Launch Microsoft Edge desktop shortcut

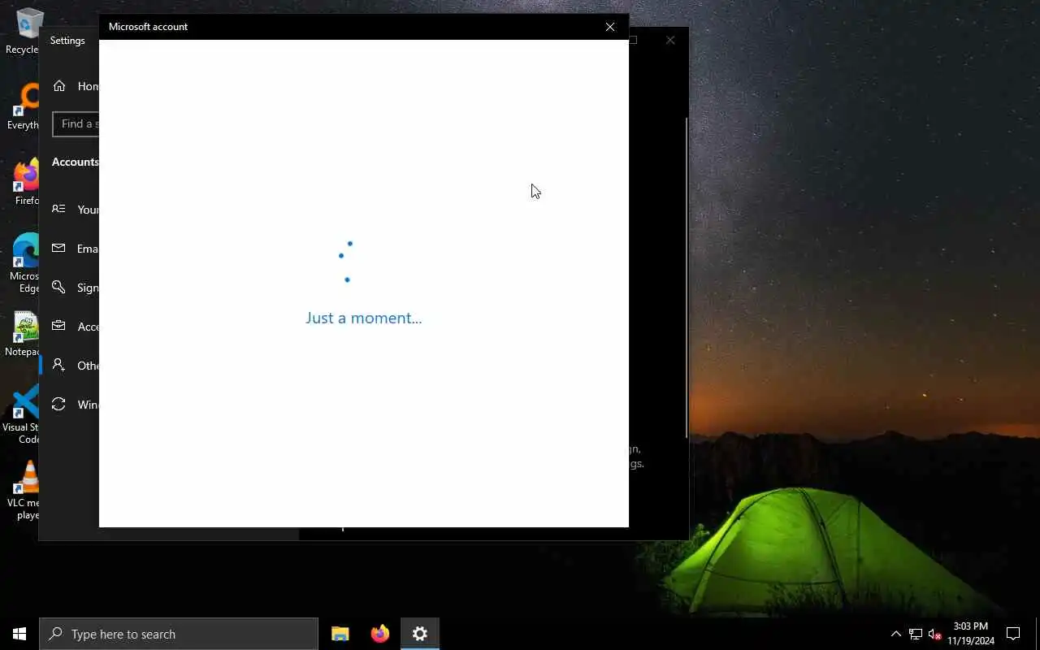(24, 263)
